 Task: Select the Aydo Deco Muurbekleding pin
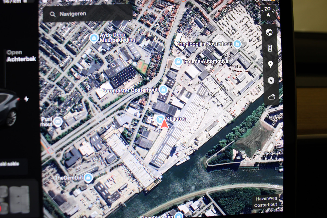[94, 38]
